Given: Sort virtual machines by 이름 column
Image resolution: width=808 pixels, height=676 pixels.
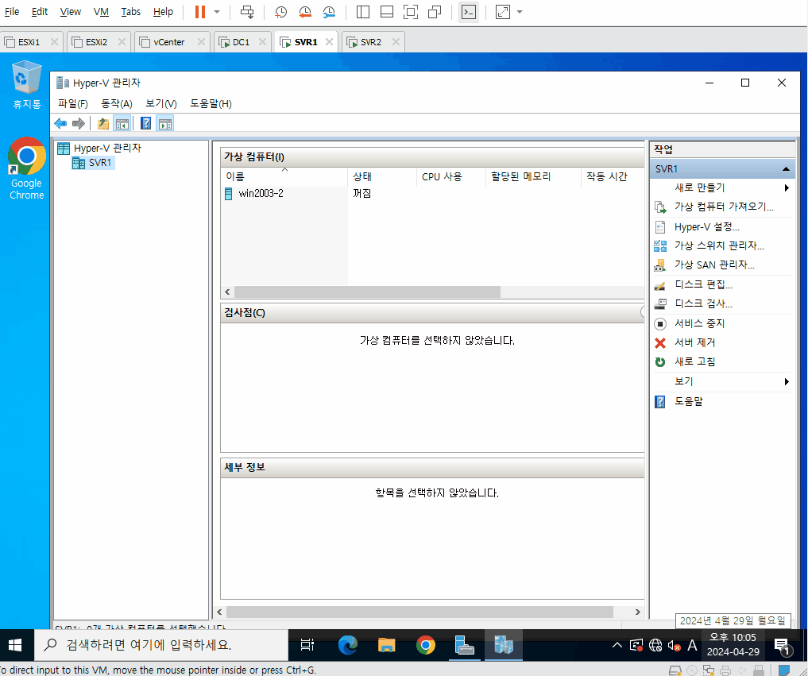Looking at the screenshot, I should click(284, 176).
